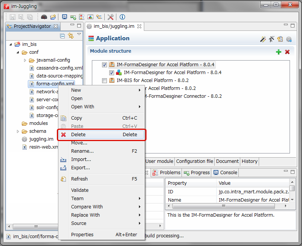Switch to the History tab
This screenshot has height=246, width=302.
point(249,161)
